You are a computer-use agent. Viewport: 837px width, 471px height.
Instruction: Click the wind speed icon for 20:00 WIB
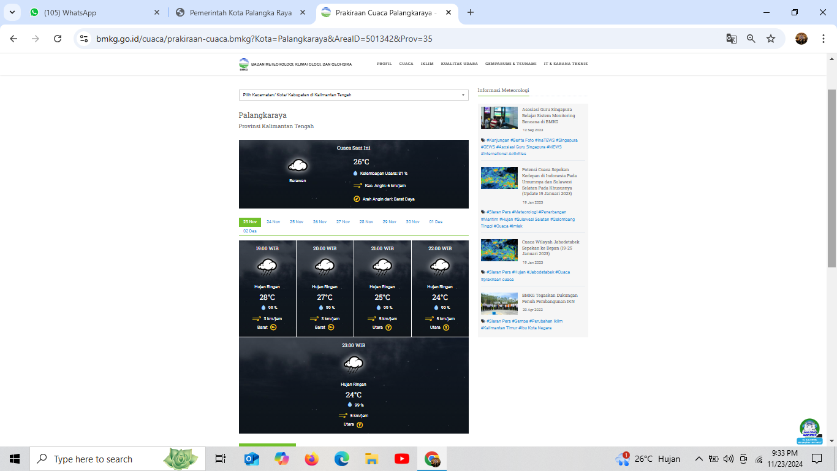(x=314, y=318)
